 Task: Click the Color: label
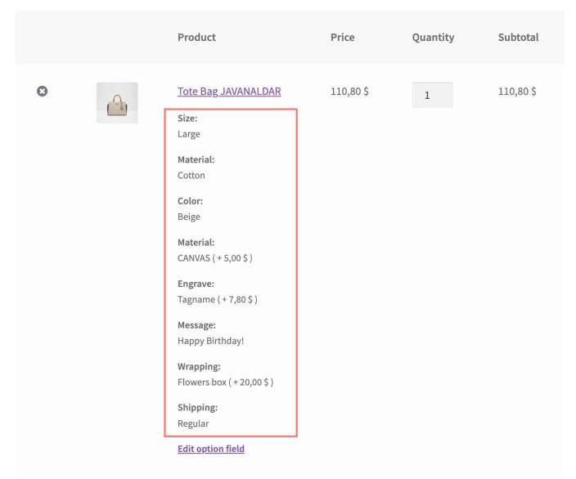(190, 201)
